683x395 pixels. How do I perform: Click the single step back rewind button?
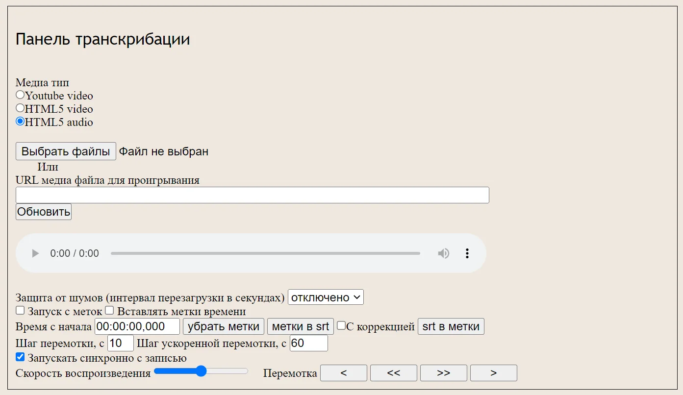coord(344,373)
